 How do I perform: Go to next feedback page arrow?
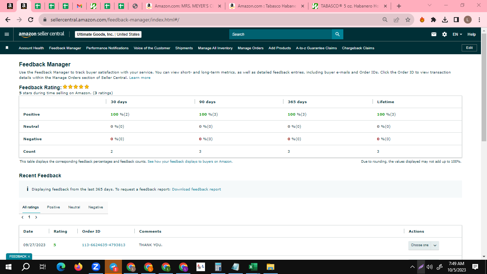click(x=36, y=217)
